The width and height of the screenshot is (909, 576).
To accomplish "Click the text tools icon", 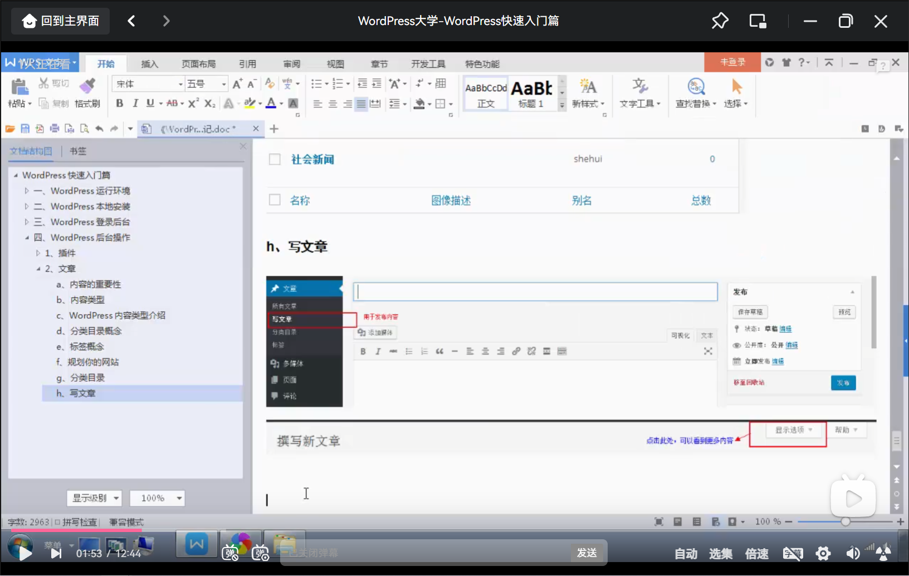I will 639,86.
